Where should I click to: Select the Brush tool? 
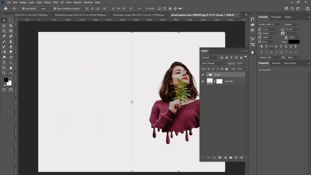tap(4, 41)
